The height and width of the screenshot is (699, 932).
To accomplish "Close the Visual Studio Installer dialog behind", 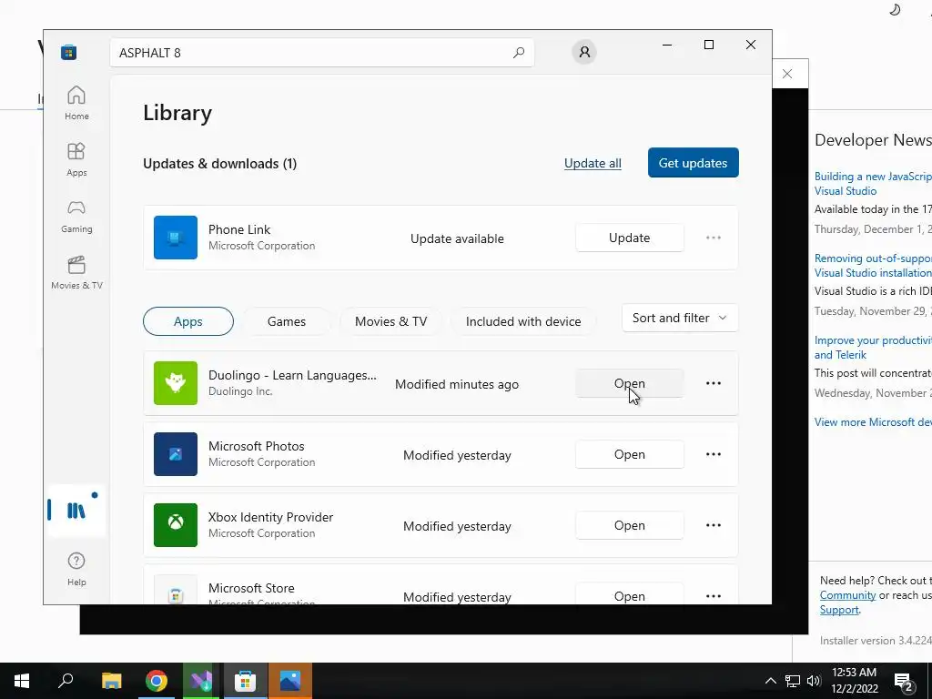I will (x=787, y=74).
